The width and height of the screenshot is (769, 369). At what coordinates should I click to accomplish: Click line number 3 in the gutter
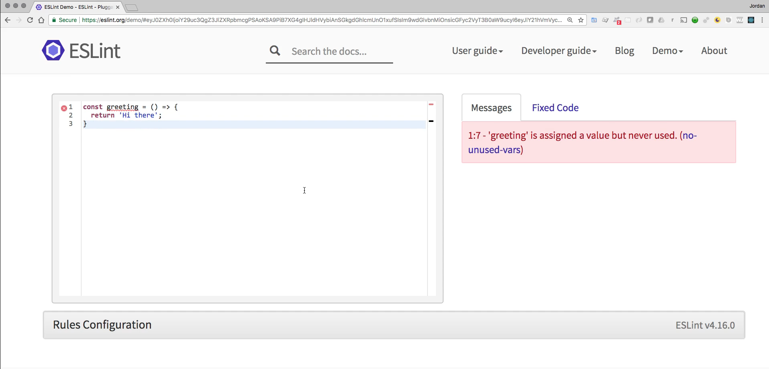71,124
